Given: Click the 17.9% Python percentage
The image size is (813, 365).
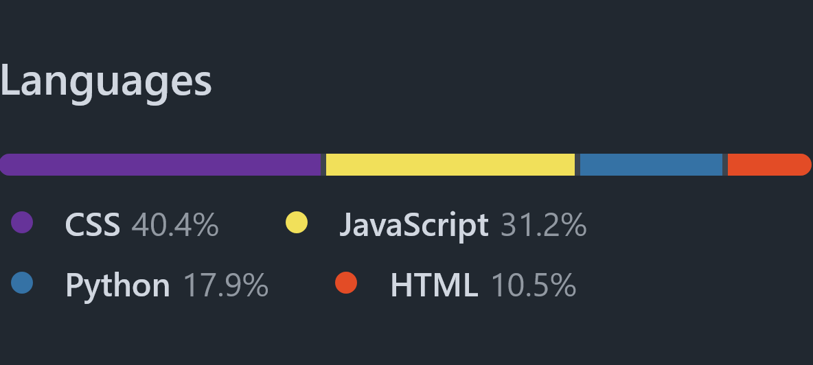Looking at the screenshot, I should pos(226,285).
